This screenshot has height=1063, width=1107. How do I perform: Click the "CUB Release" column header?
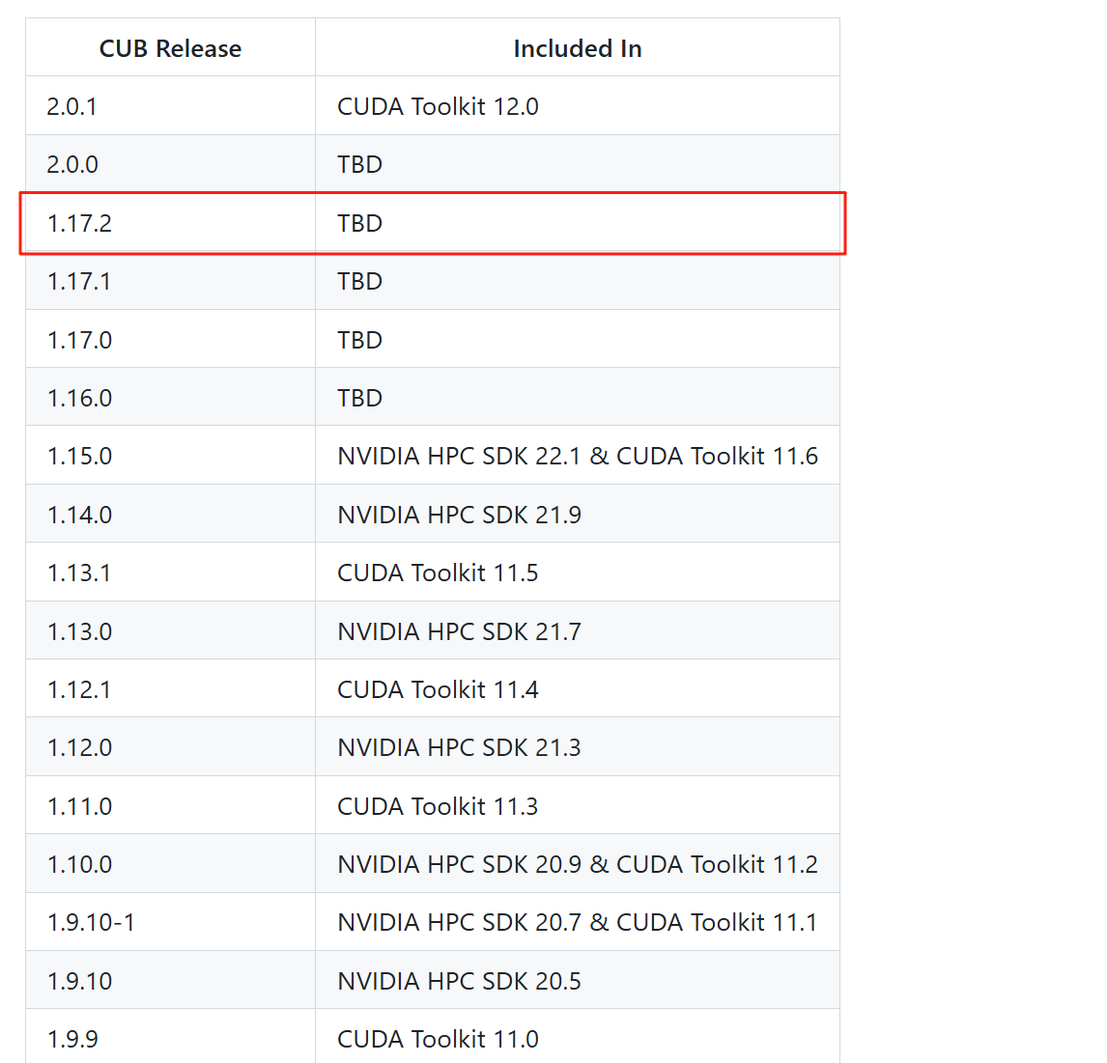point(170,48)
